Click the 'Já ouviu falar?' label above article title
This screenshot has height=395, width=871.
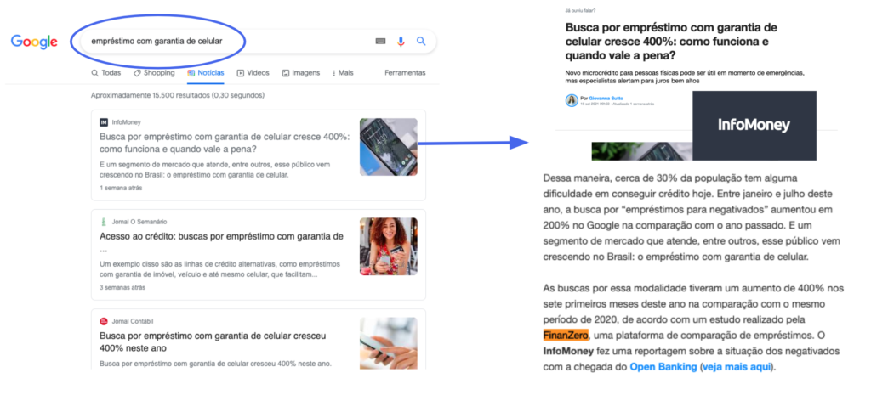click(580, 10)
